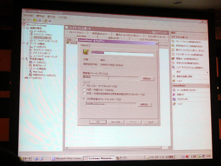Click OK in the JounalRule1 properties dialog

(98, 122)
